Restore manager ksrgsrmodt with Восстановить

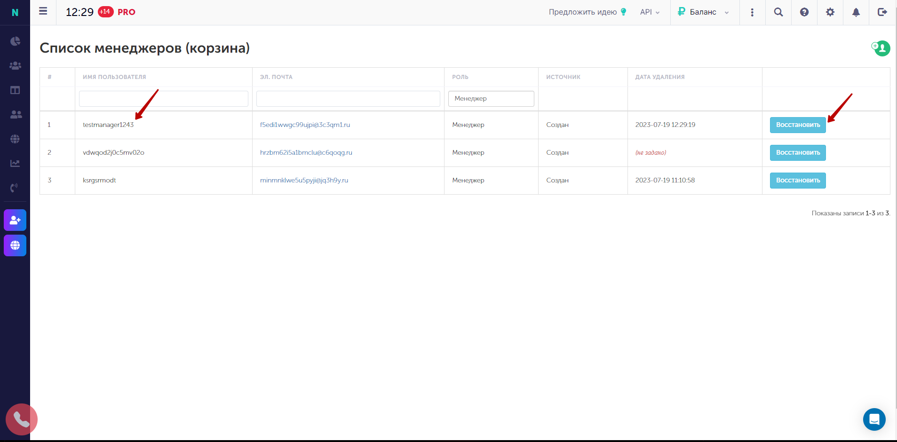[798, 181]
